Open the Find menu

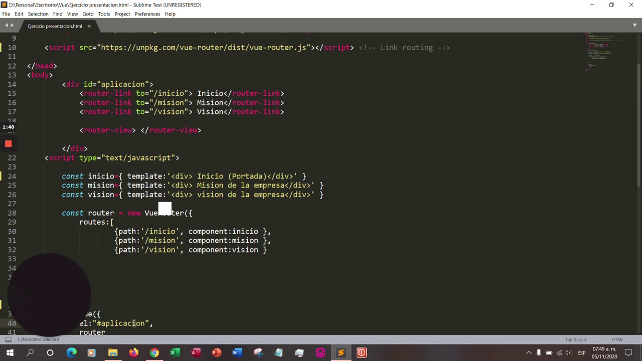(58, 14)
